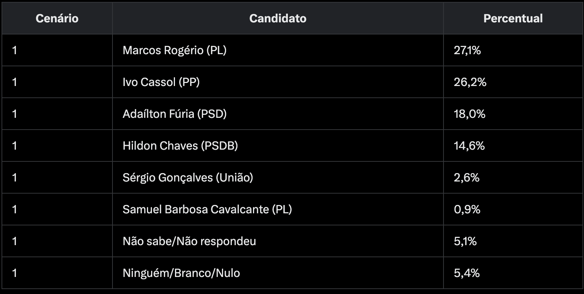The height and width of the screenshot is (294, 584).
Task: Click the Candidato column header
Action: click(x=278, y=19)
